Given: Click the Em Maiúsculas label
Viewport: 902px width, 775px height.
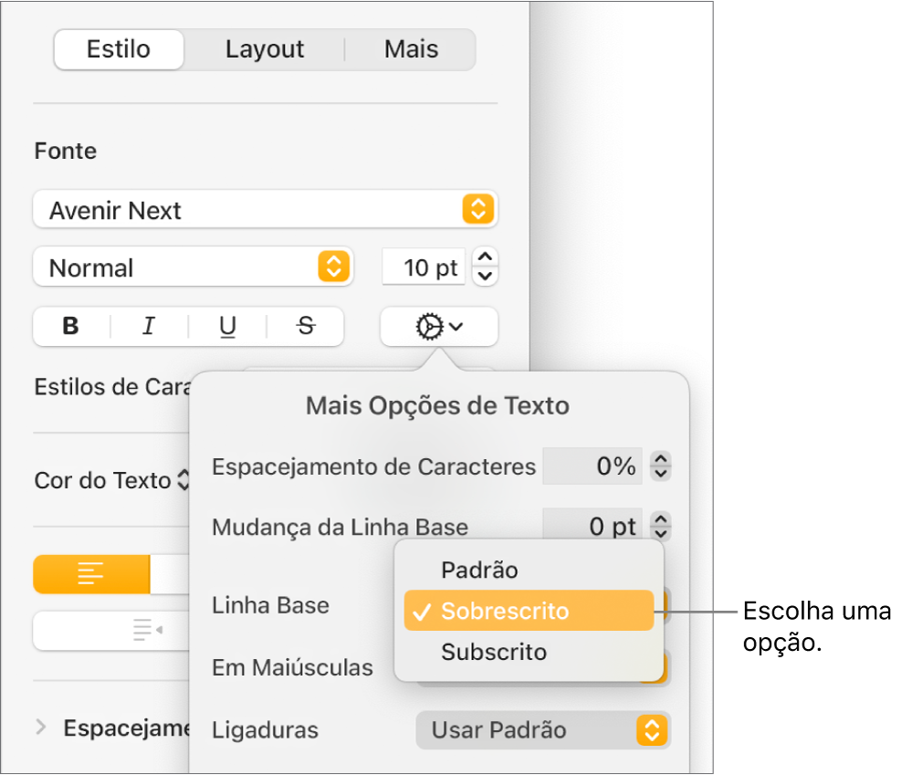Looking at the screenshot, I should click(x=292, y=667).
